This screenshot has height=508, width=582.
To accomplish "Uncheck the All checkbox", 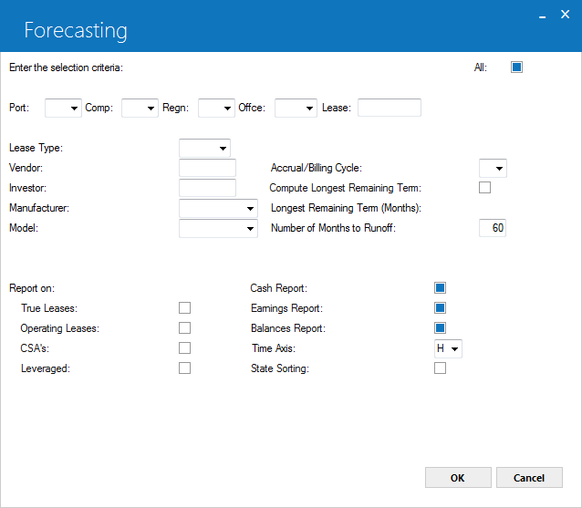I will point(516,67).
